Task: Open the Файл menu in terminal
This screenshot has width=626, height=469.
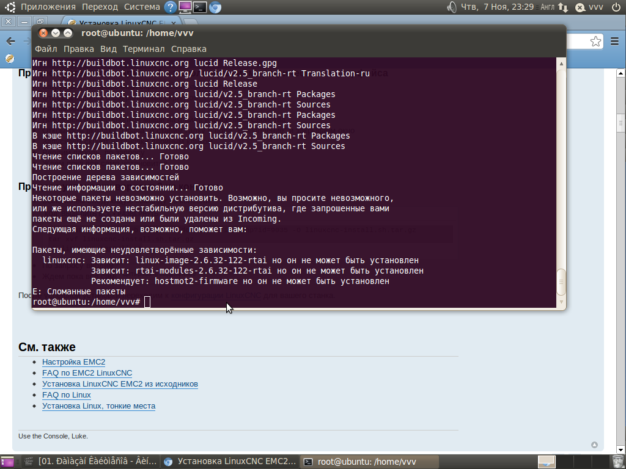Action: pyautogui.click(x=46, y=49)
